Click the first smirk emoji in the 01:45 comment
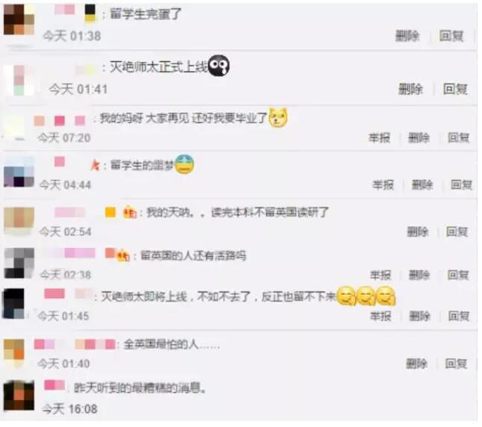Image resolution: width=482 pixels, height=427 pixels. tap(347, 296)
